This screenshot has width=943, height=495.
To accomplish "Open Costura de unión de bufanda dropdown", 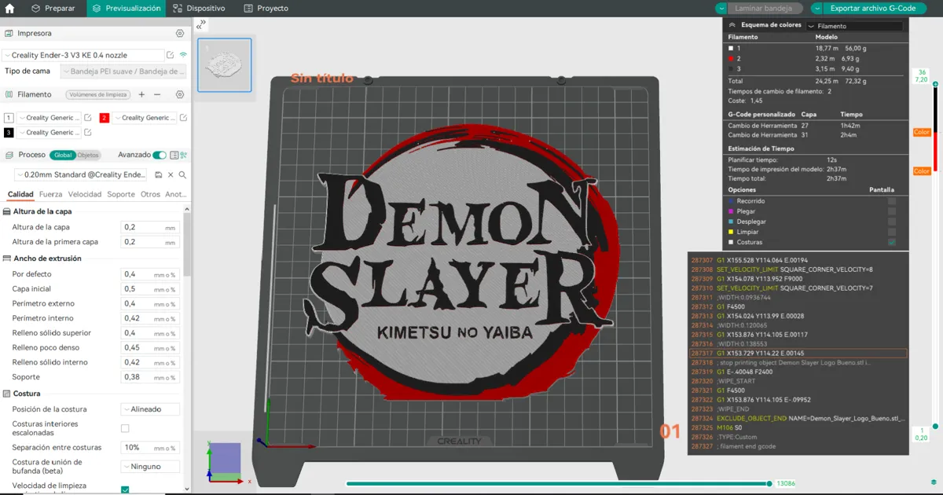I will pos(150,466).
